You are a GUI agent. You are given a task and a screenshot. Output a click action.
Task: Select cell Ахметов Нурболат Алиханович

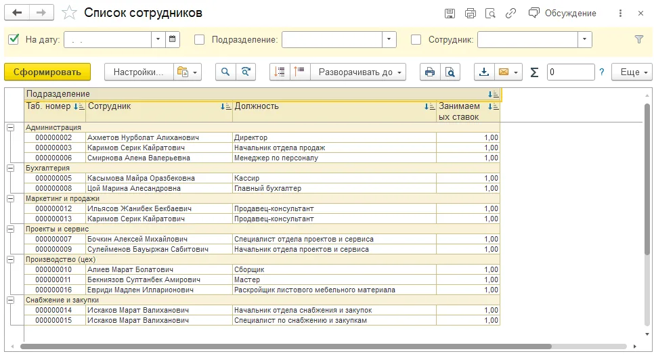click(159, 137)
